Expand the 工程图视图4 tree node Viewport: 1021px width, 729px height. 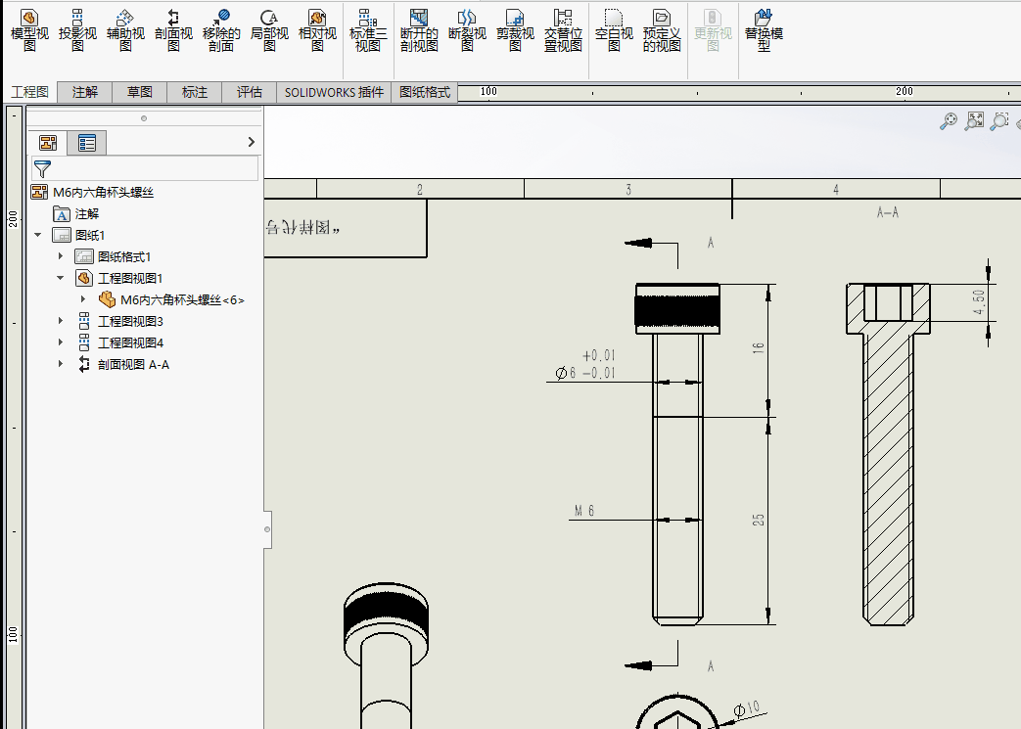[x=61, y=342]
